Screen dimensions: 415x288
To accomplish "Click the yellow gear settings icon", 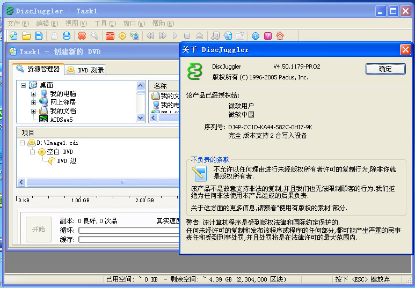I will click(122, 36).
